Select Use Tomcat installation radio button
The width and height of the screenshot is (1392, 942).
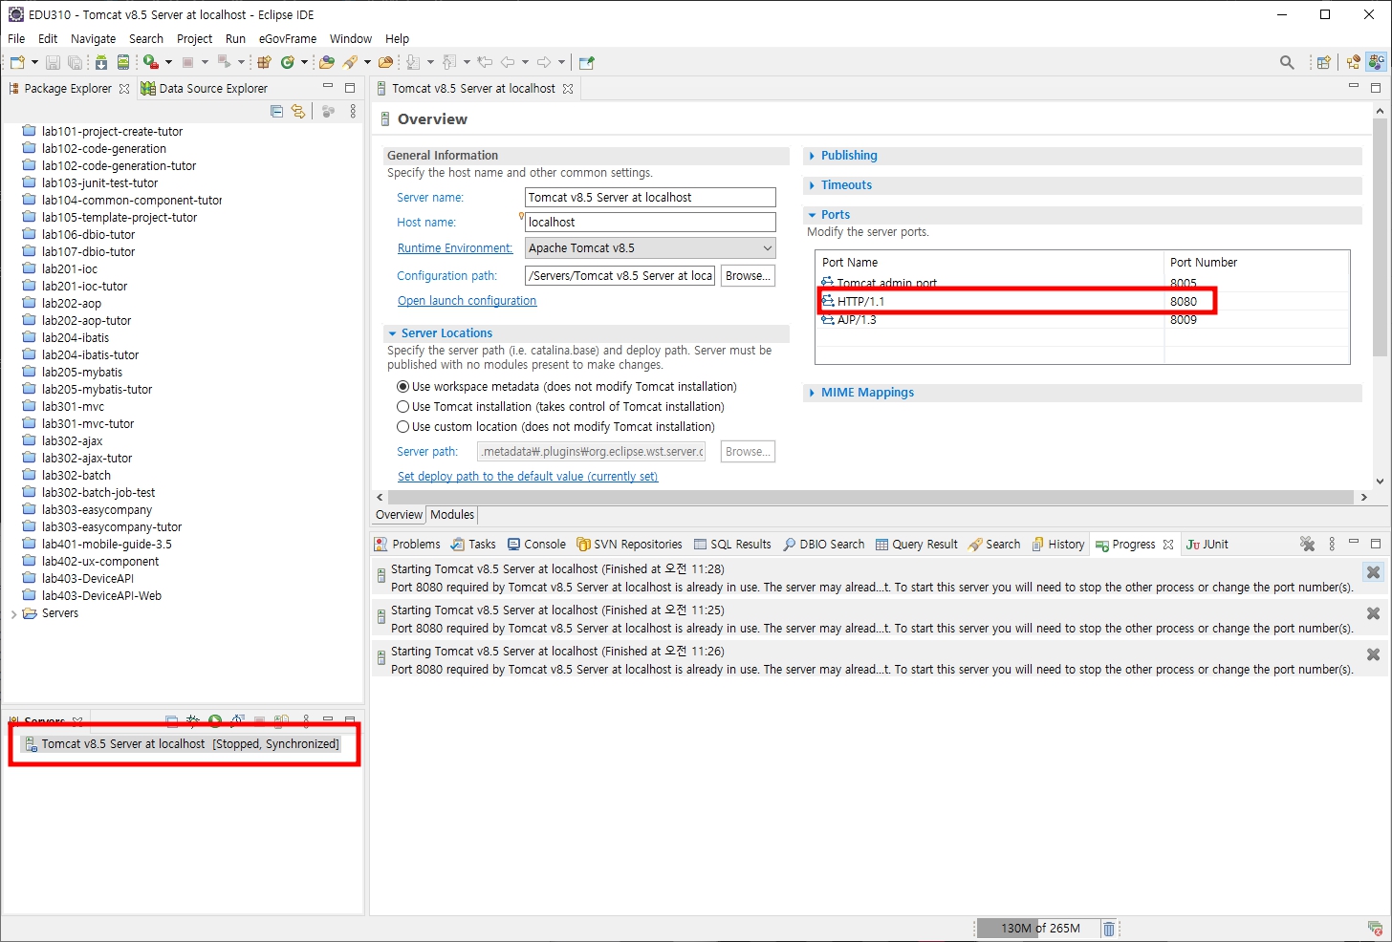pyautogui.click(x=402, y=407)
